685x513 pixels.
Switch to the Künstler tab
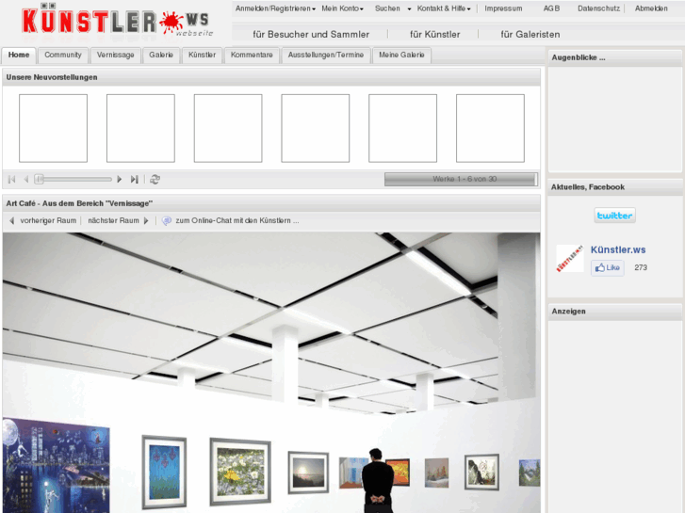tap(202, 55)
